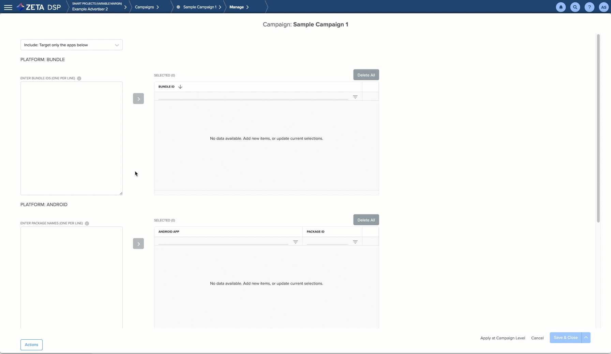This screenshot has width=611, height=354.
Task: Open Sample Campaign 1 breadcrumb
Action: click(199, 7)
